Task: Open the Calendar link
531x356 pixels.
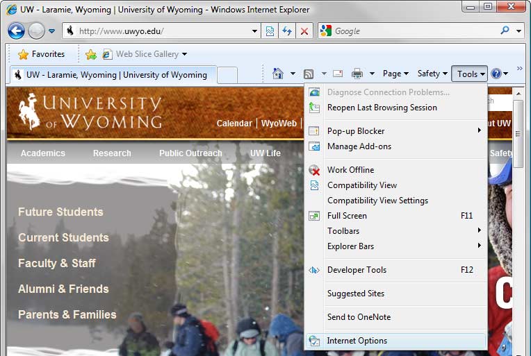Action: click(x=234, y=124)
